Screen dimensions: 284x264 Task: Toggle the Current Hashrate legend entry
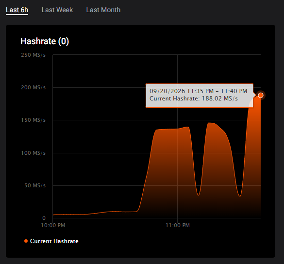point(51,241)
